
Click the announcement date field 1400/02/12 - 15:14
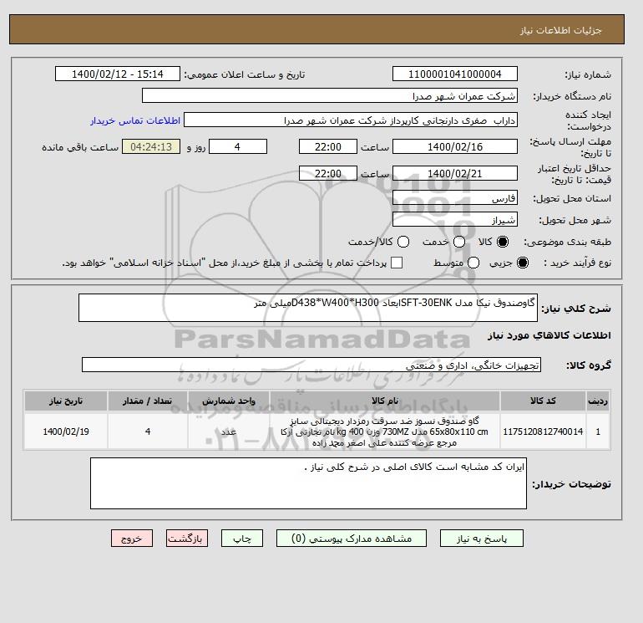[x=118, y=74]
